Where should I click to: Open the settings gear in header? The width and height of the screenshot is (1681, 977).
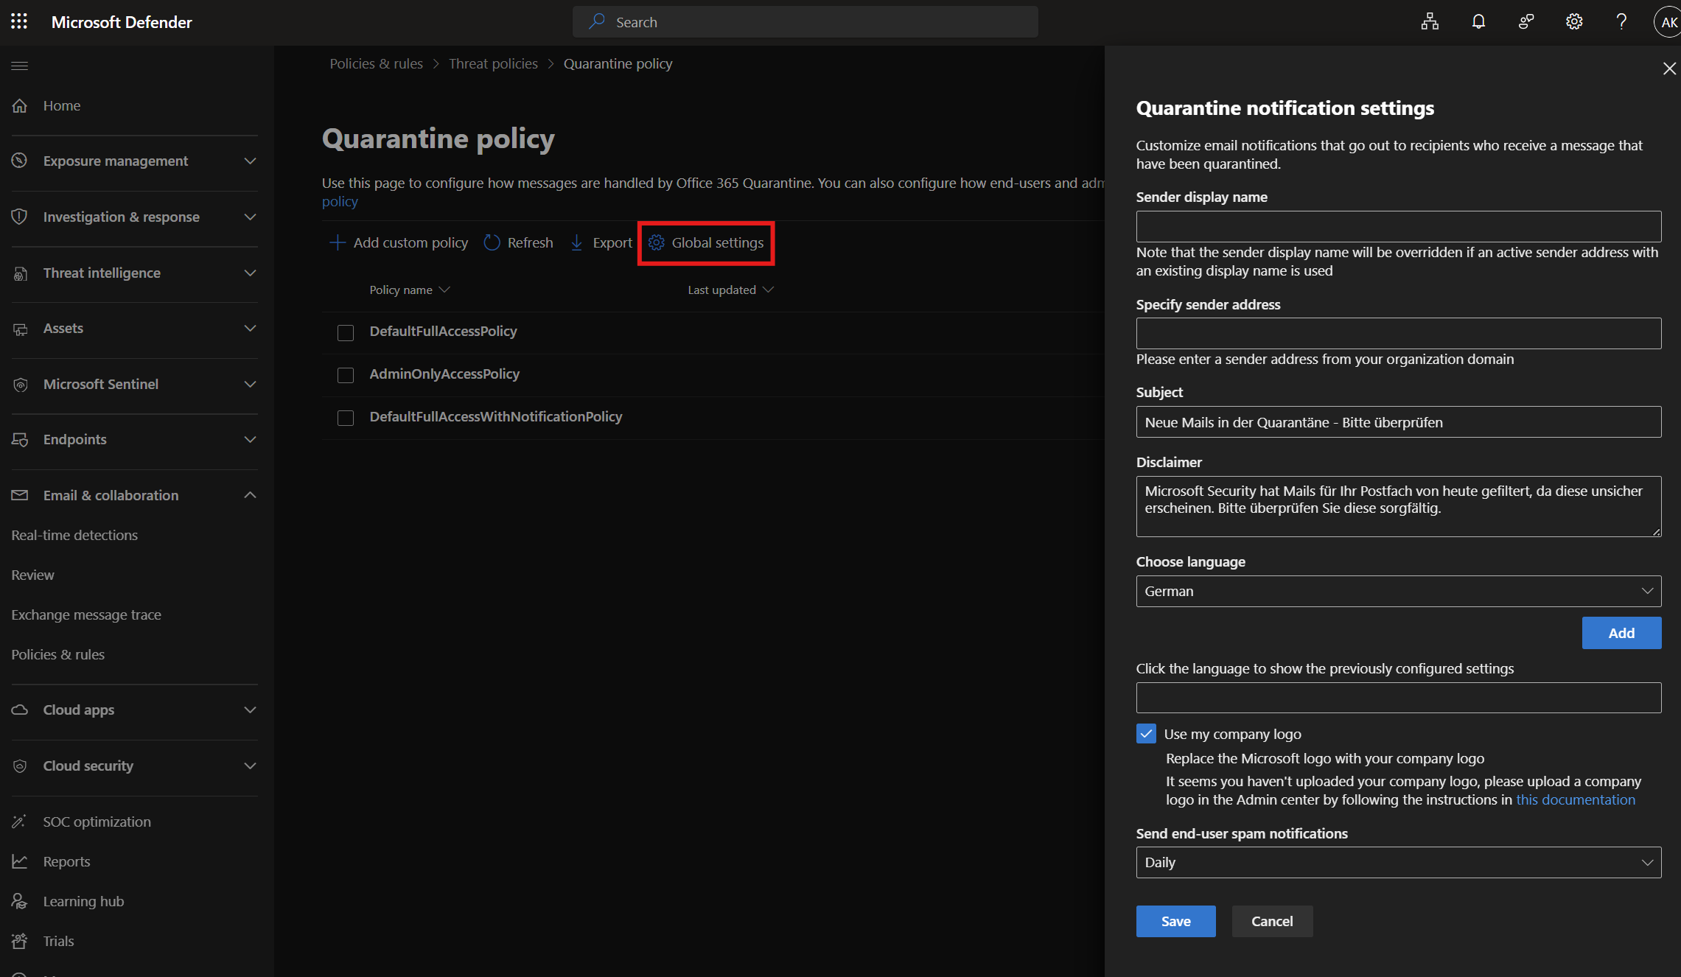[x=1573, y=21]
